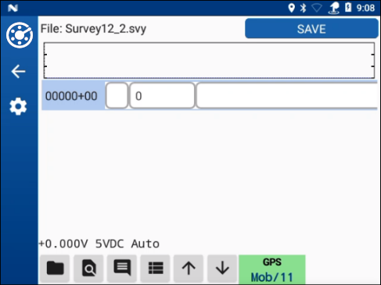Move down with the down arrow
This screenshot has width=381, height=285.
point(222,269)
